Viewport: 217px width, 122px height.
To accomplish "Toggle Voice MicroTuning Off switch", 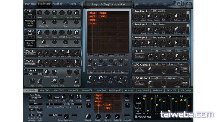I will (x=80, y=107).
